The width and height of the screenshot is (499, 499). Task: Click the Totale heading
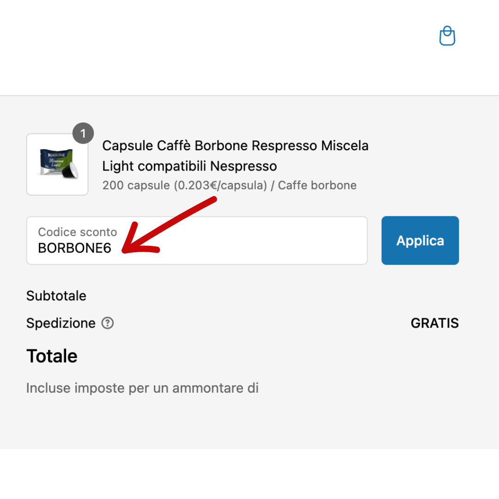[x=52, y=356]
